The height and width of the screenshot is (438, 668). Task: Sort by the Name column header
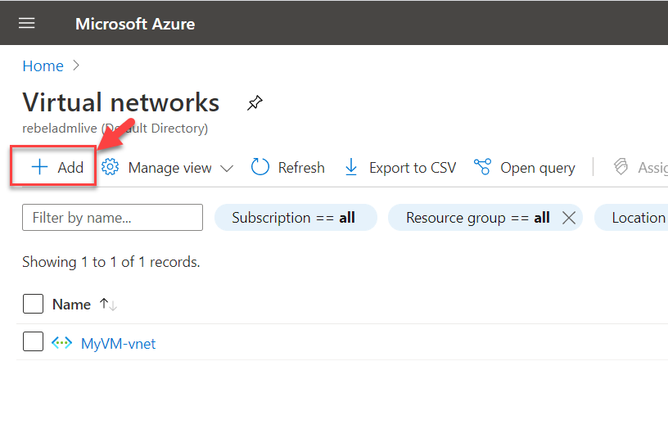click(71, 305)
